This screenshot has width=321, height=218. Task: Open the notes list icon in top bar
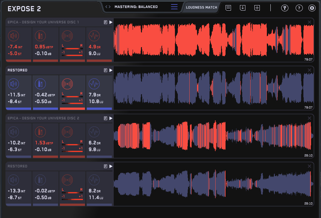[228, 8]
